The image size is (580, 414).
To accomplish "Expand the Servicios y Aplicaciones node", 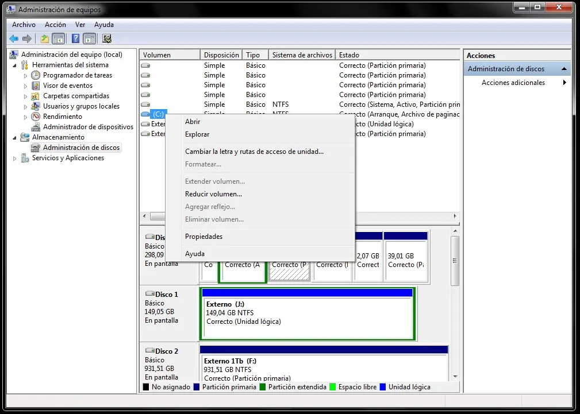I will tap(14, 158).
